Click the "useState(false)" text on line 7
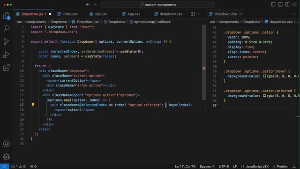This screenshot has width=300, height=169. pos(100,56)
